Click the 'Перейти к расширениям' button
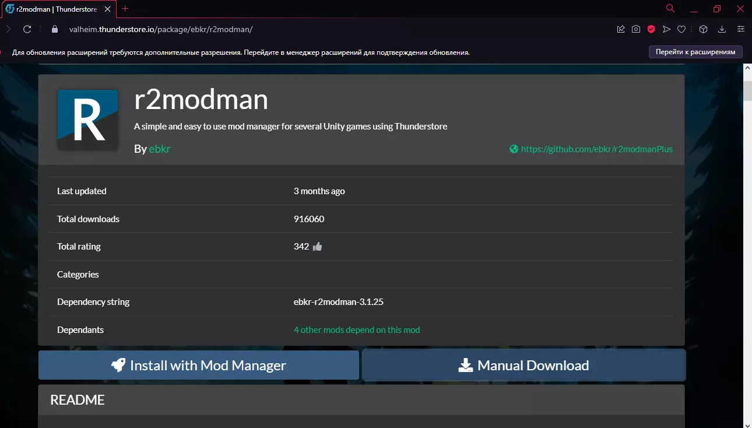The height and width of the screenshot is (428, 752). pos(695,52)
